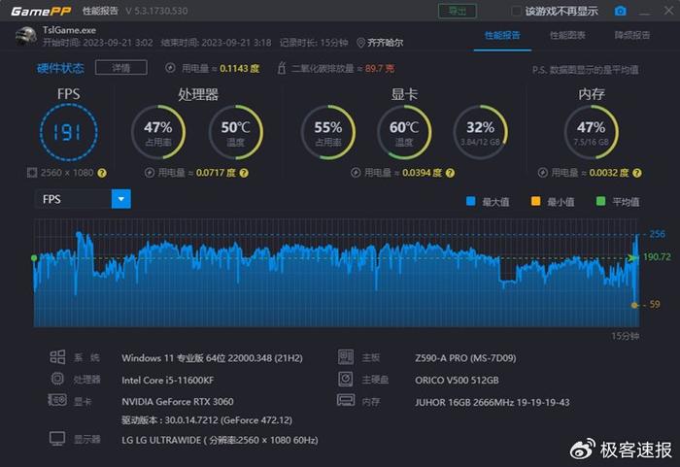
Task: Click the 导出 export button
Action: pos(458,11)
